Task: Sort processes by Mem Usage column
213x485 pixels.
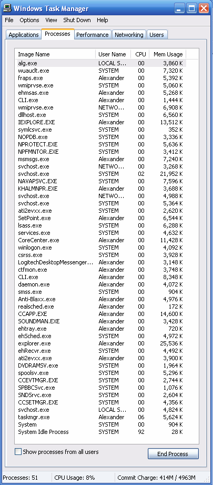Action: tap(168, 54)
